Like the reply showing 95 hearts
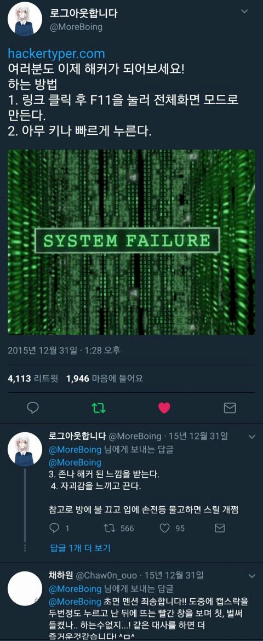The width and height of the screenshot is (263, 641). (164, 528)
